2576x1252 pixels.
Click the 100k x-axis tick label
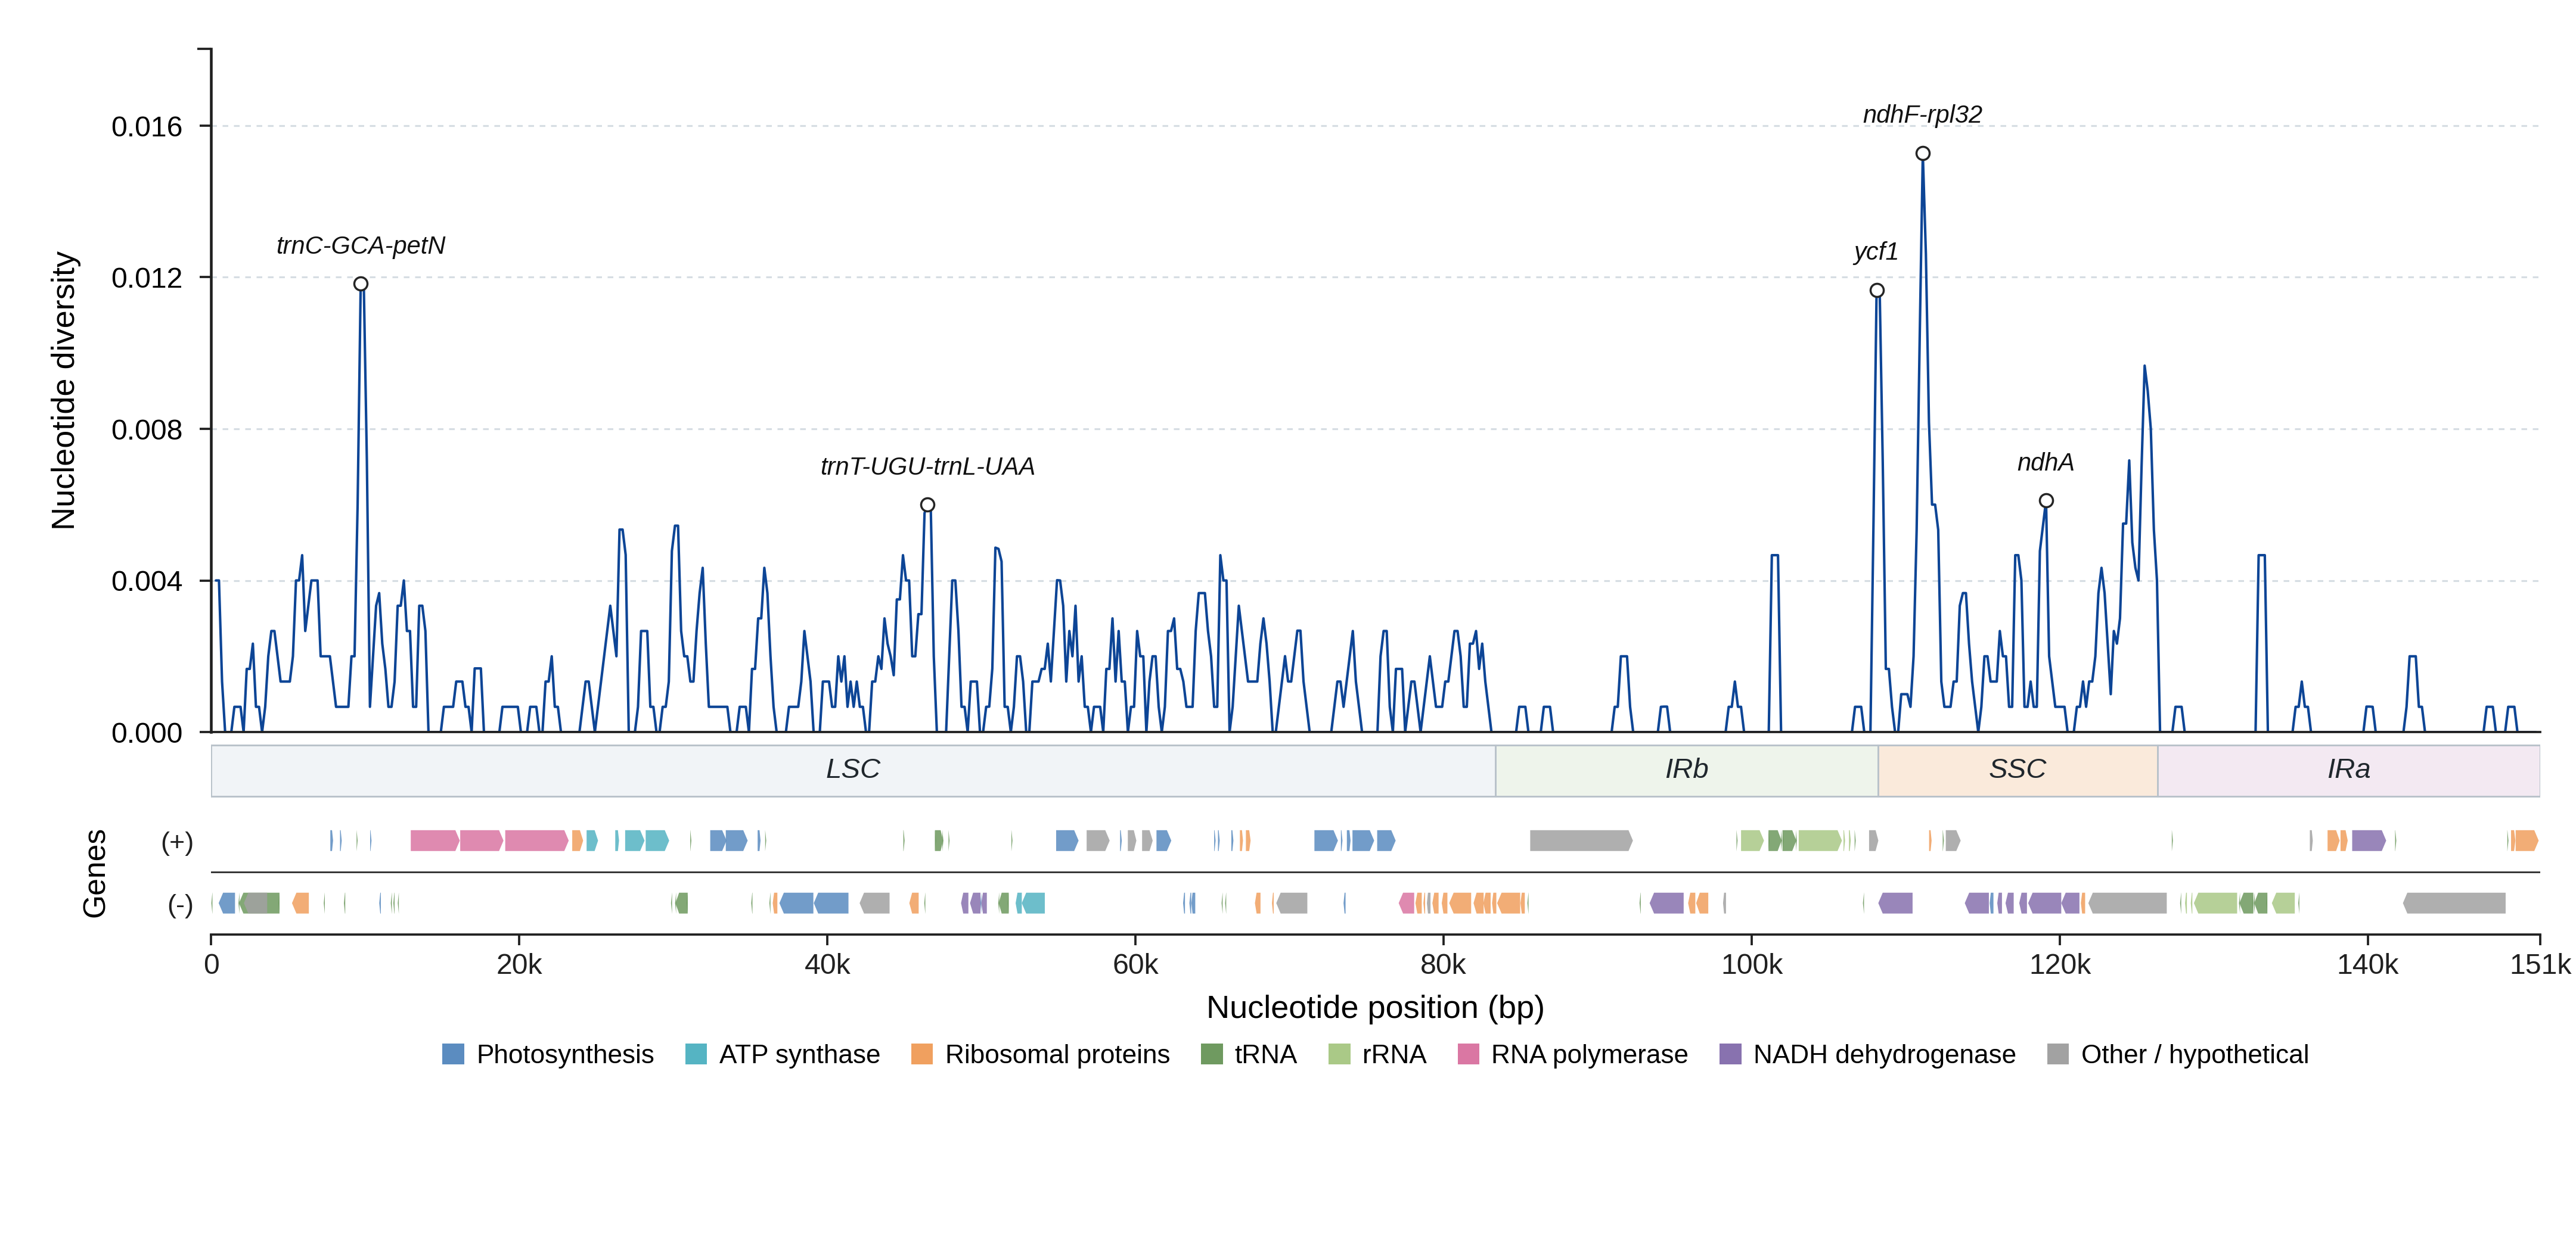pyautogui.click(x=1751, y=966)
